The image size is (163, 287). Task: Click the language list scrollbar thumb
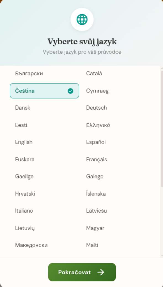162,129
